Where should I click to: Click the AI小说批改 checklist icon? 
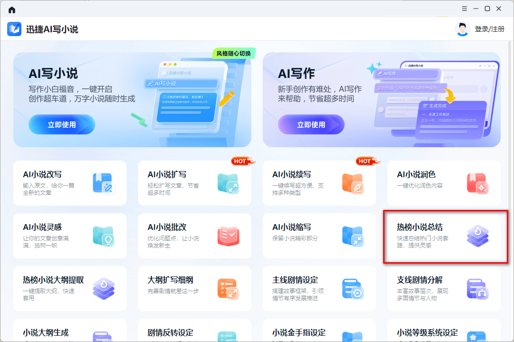click(228, 236)
